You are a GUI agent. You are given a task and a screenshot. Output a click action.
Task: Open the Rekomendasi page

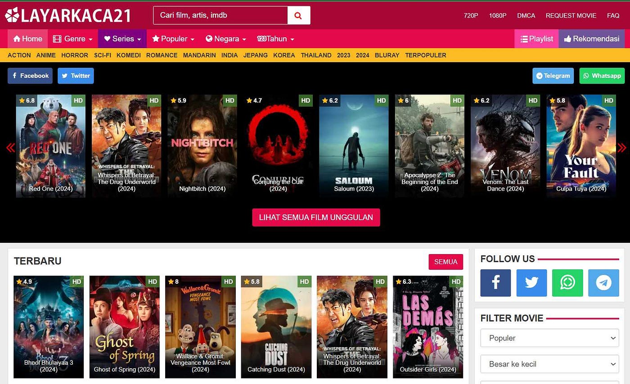[592, 39]
